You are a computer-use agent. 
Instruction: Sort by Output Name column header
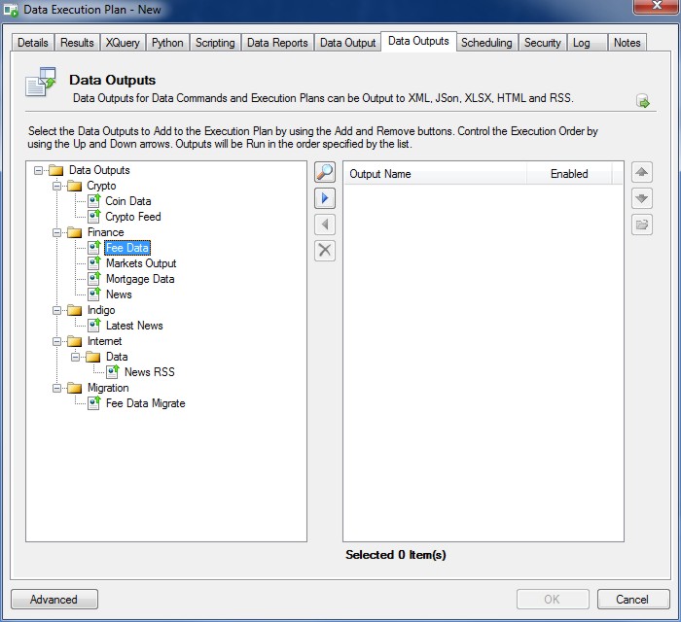pos(434,174)
